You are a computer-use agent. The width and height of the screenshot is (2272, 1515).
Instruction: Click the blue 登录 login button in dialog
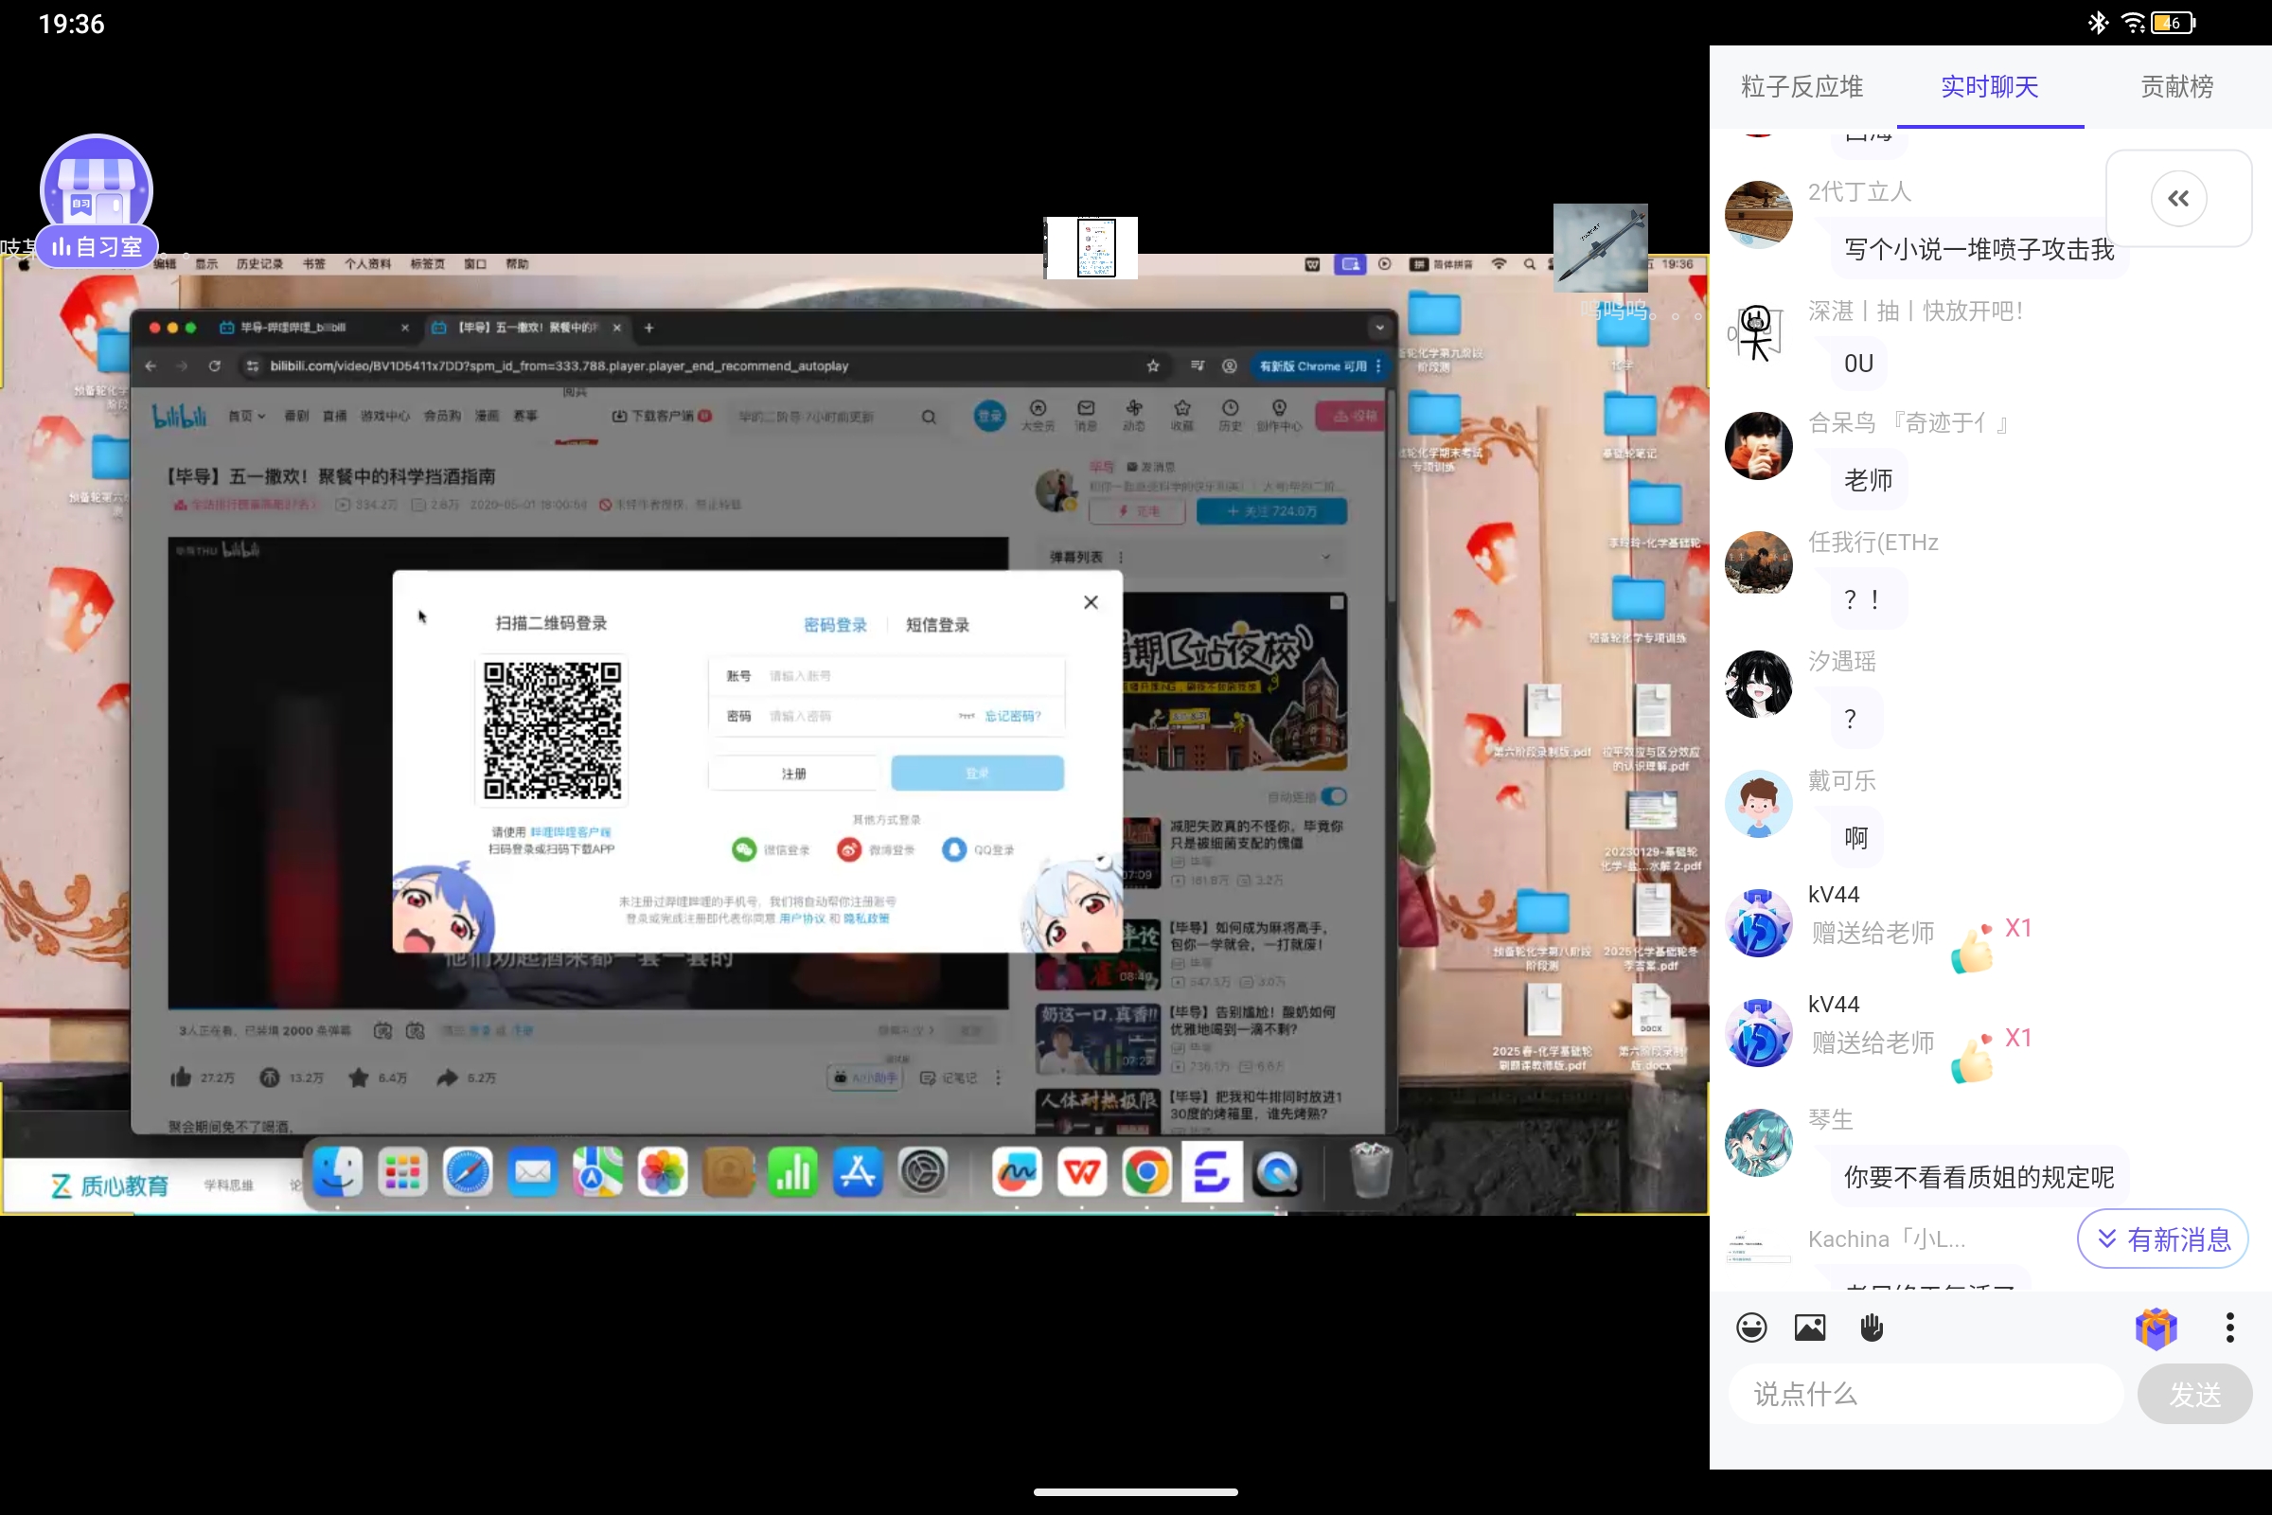coord(977,773)
